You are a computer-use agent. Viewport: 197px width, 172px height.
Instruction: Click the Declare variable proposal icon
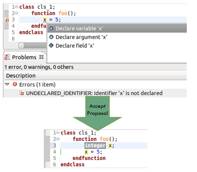51,29
